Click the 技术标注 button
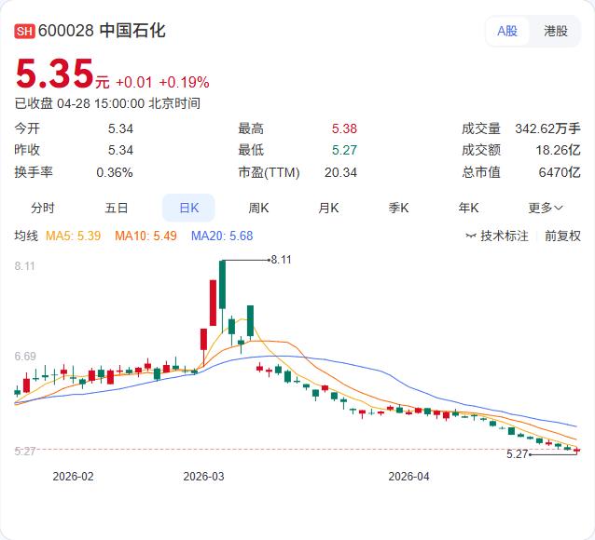 [497, 236]
